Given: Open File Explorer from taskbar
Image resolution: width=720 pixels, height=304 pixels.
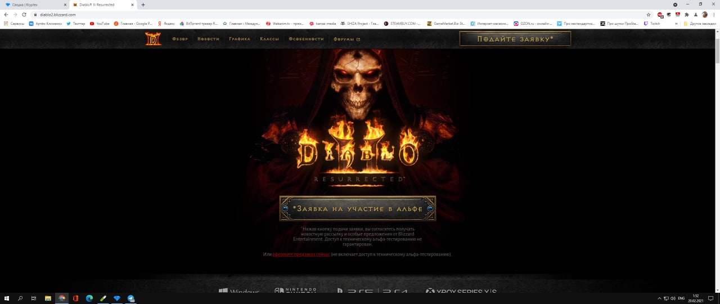Looking at the screenshot, I should click(48, 298).
